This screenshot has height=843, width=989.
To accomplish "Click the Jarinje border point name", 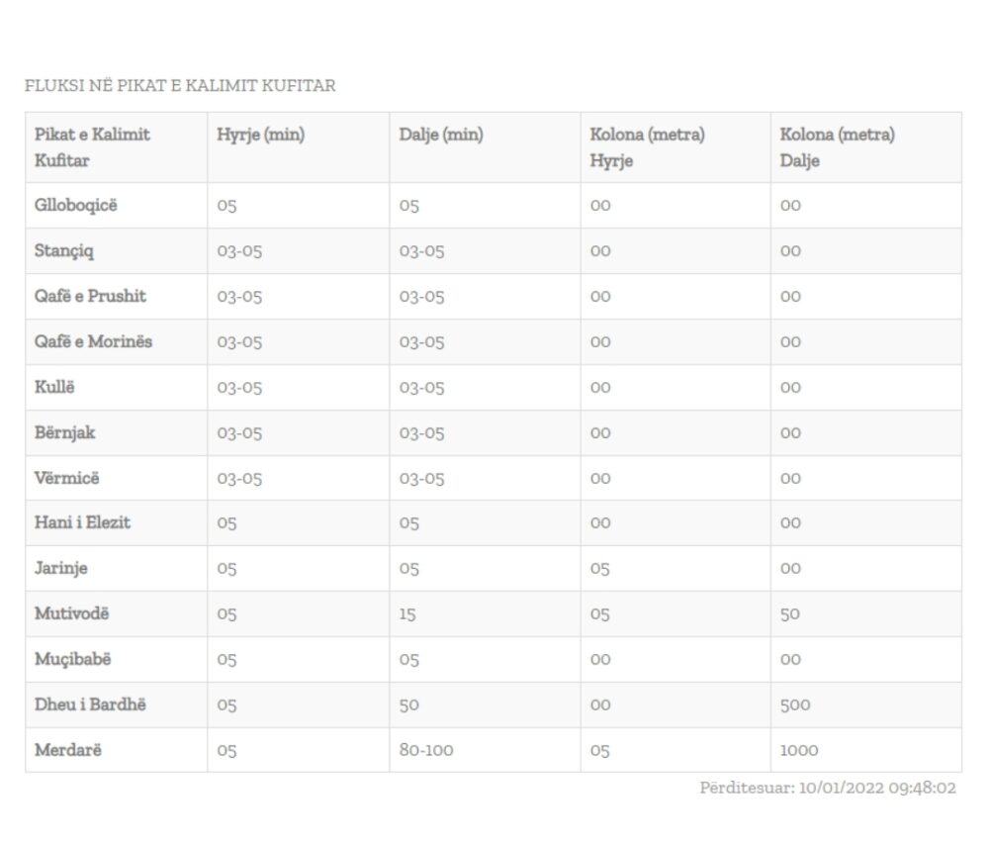I will click(60, 568).
